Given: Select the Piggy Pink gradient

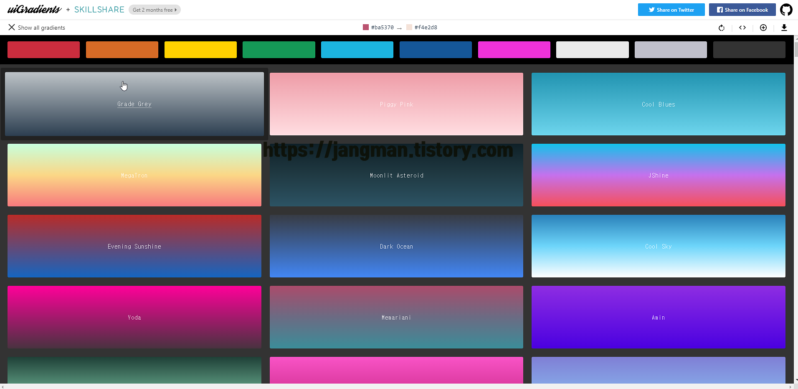Looking at the screenshot, I should tap(396, 104).
